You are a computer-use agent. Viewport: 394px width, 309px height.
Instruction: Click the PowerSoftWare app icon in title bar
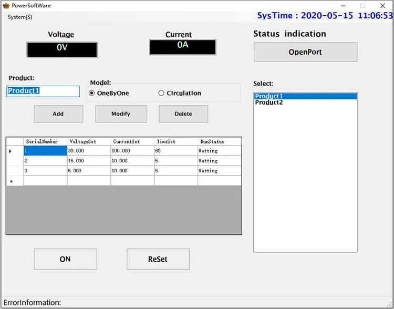6,6
